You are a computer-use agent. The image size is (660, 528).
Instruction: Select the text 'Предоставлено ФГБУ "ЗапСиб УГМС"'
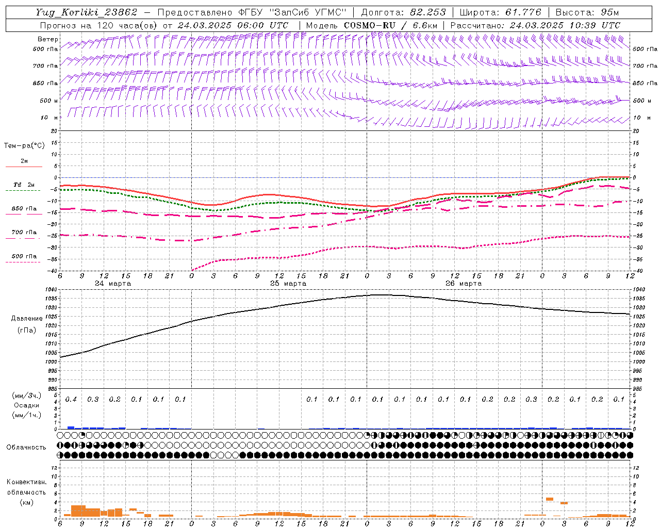tap(251, 12)
